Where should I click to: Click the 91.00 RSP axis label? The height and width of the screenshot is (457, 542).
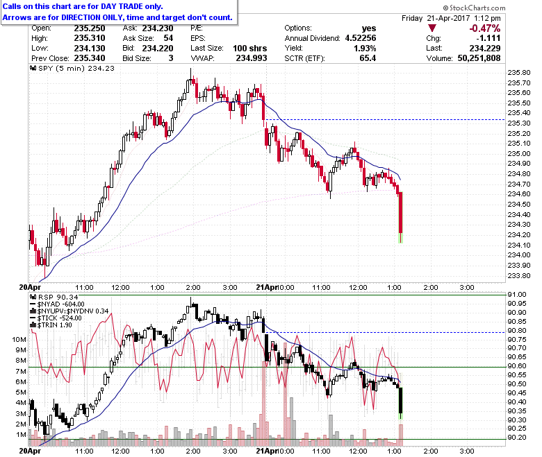[x=517, y=295]
